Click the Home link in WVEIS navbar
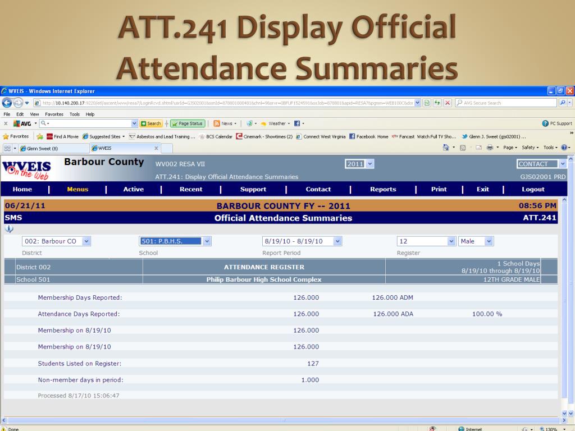 coord(22,189)
